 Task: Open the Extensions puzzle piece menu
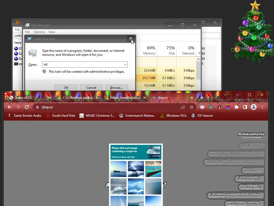pos(237,107)
